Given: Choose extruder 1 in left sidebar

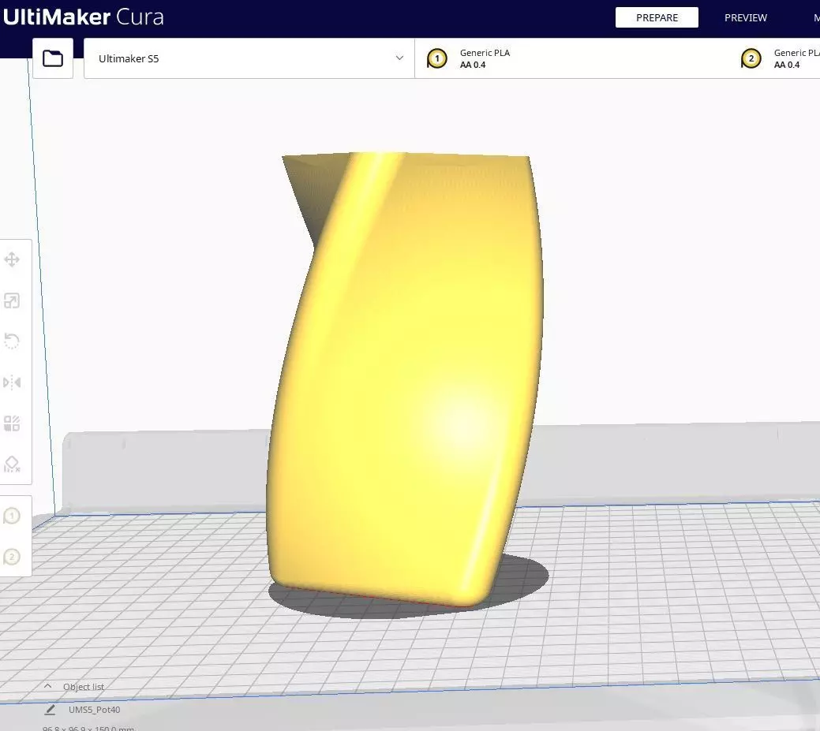Looking at the screenshot, I should pyautogui.click(x=12, y=516).
